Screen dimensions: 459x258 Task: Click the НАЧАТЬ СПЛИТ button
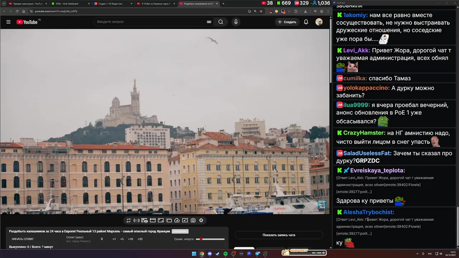tap(23, 239)
